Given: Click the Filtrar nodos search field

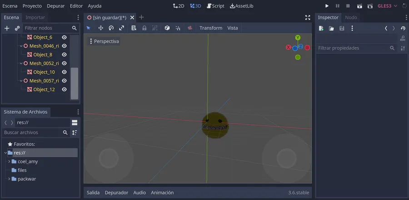Looking at the screenshot, I should (x=51, y=28).
